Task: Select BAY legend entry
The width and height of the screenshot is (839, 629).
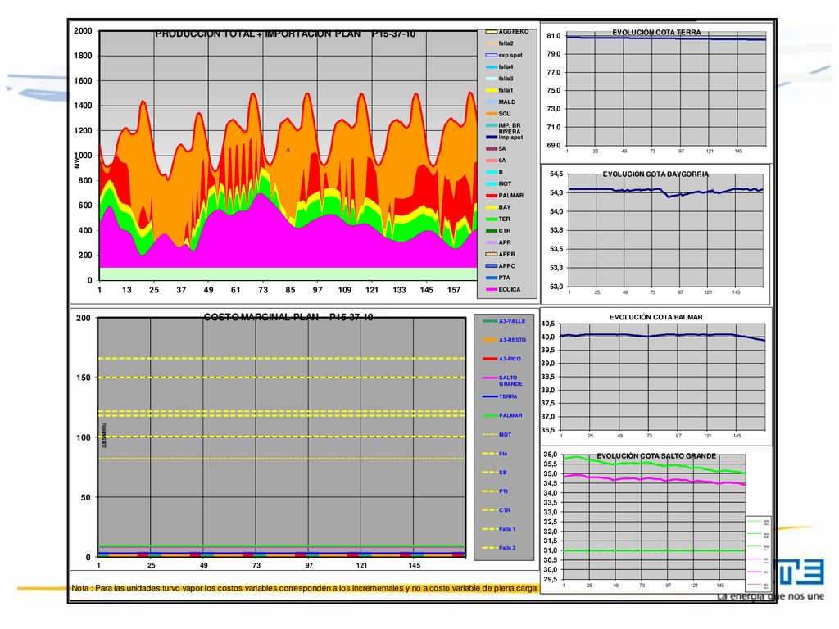Action: [x=497, y=207]
